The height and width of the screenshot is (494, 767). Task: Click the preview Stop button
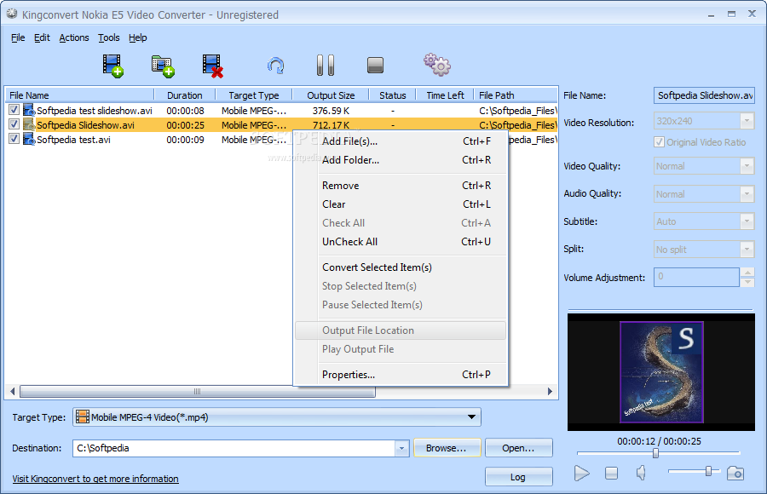click(611, 473)
